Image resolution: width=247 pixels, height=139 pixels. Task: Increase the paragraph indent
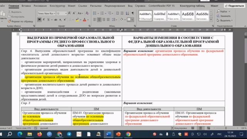[122, 13]
